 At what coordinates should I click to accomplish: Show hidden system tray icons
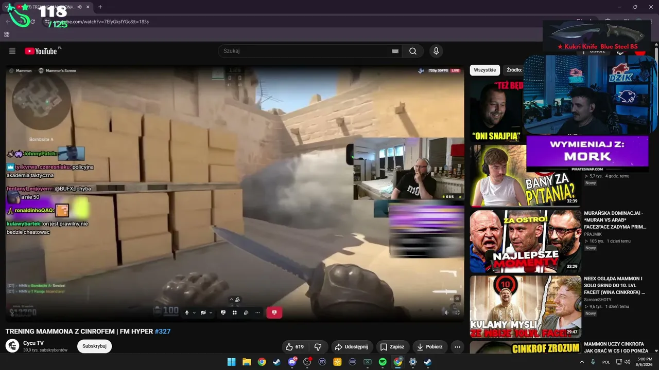pos(582,362)
